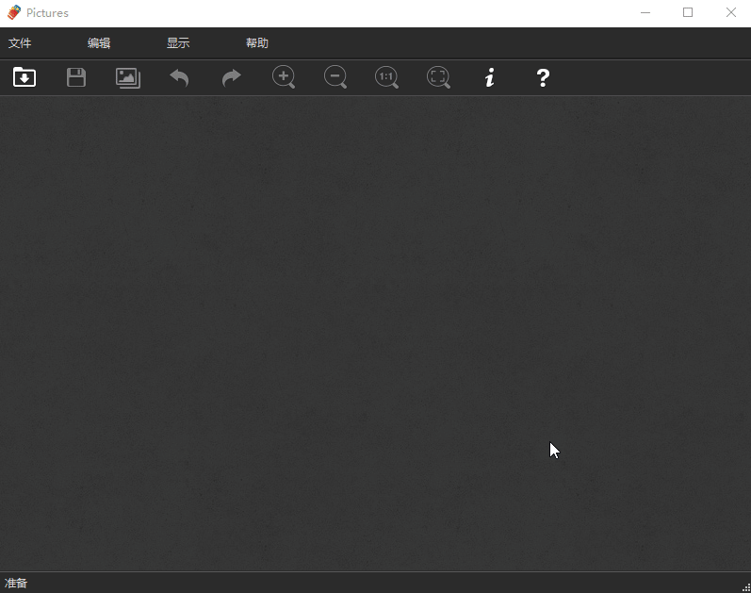Zoom out with the minus magnifier

coord(335,77)
